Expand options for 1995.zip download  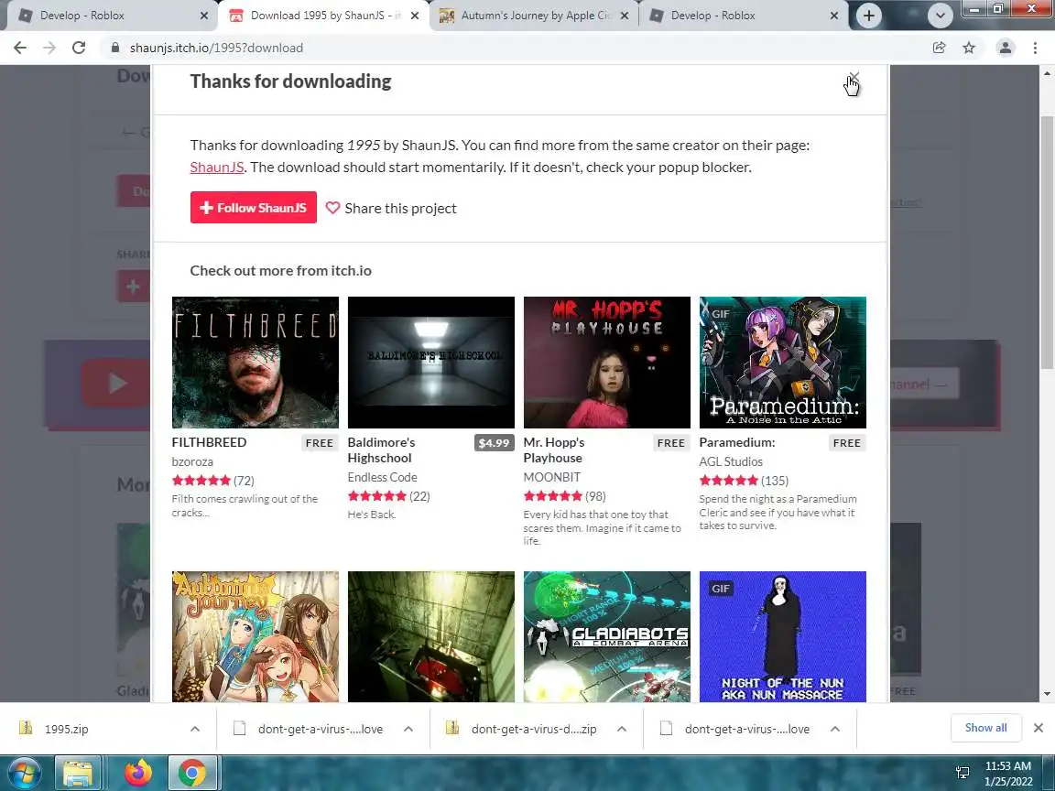(195, 729)
